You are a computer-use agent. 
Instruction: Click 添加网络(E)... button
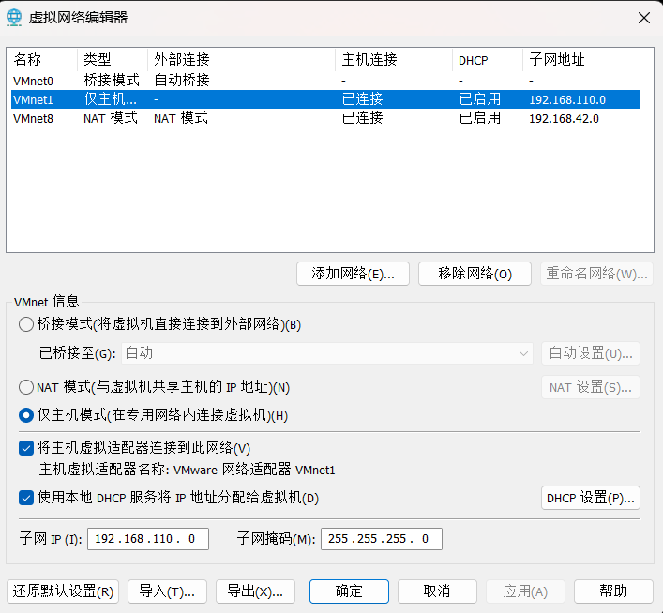[x=353, y=274]
